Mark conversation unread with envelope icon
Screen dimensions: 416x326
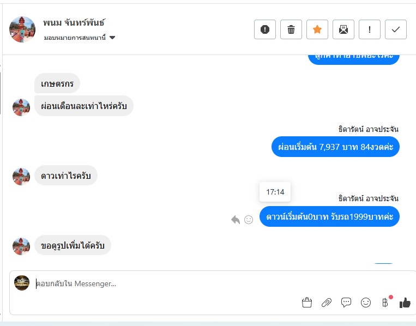pyautogui.click(x=343, y=29)
